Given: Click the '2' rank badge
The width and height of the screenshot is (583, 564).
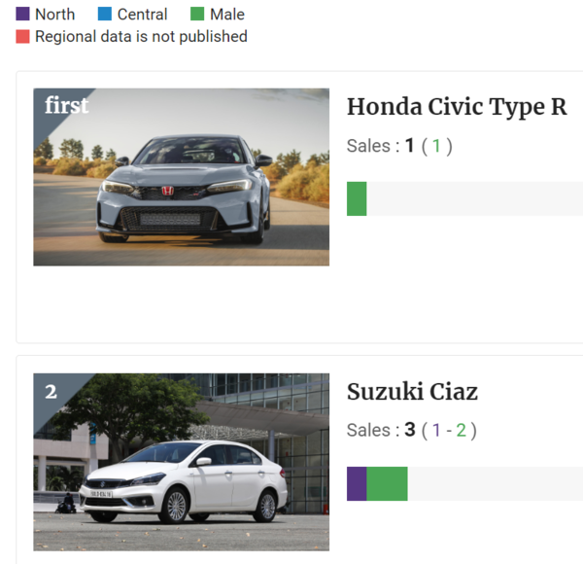Looking at the screenshot, I should click(51, 392).
